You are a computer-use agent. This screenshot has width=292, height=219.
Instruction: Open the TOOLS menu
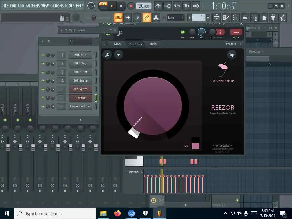tap(70, 6)
